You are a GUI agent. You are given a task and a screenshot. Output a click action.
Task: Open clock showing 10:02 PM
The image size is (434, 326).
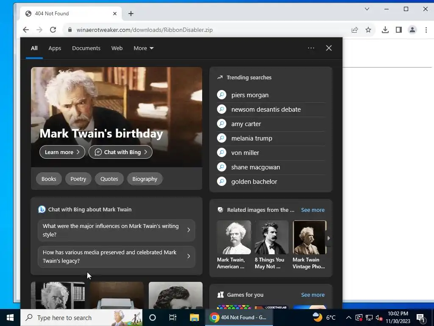[398, 318]
